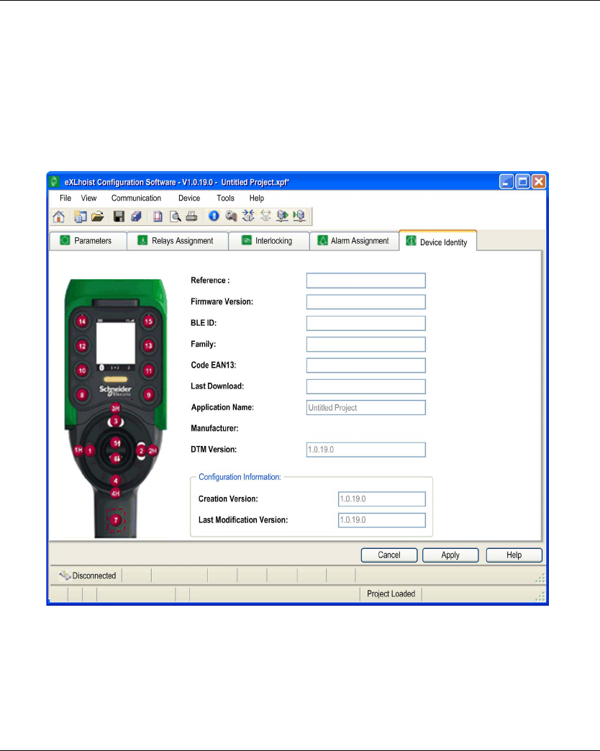Click the last toolbar transfer icon
Image resolution: width=600 pixels, height=751 pixels.
pos(300,216)
